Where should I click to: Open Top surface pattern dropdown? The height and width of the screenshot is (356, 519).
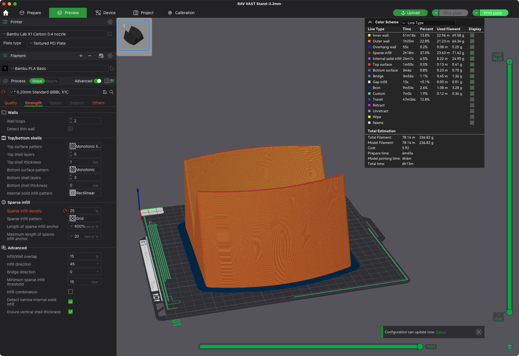point(85,146)
